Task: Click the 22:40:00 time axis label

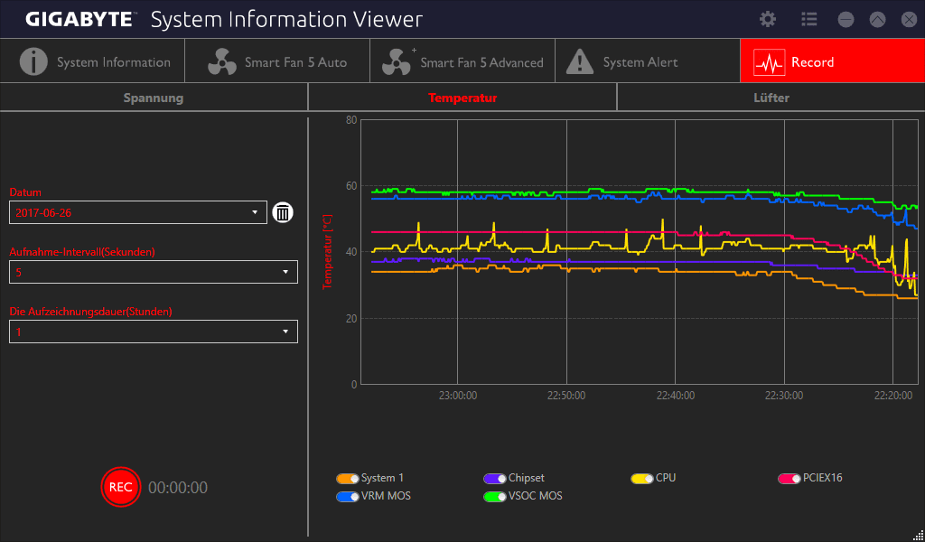Action: [676, 396]
